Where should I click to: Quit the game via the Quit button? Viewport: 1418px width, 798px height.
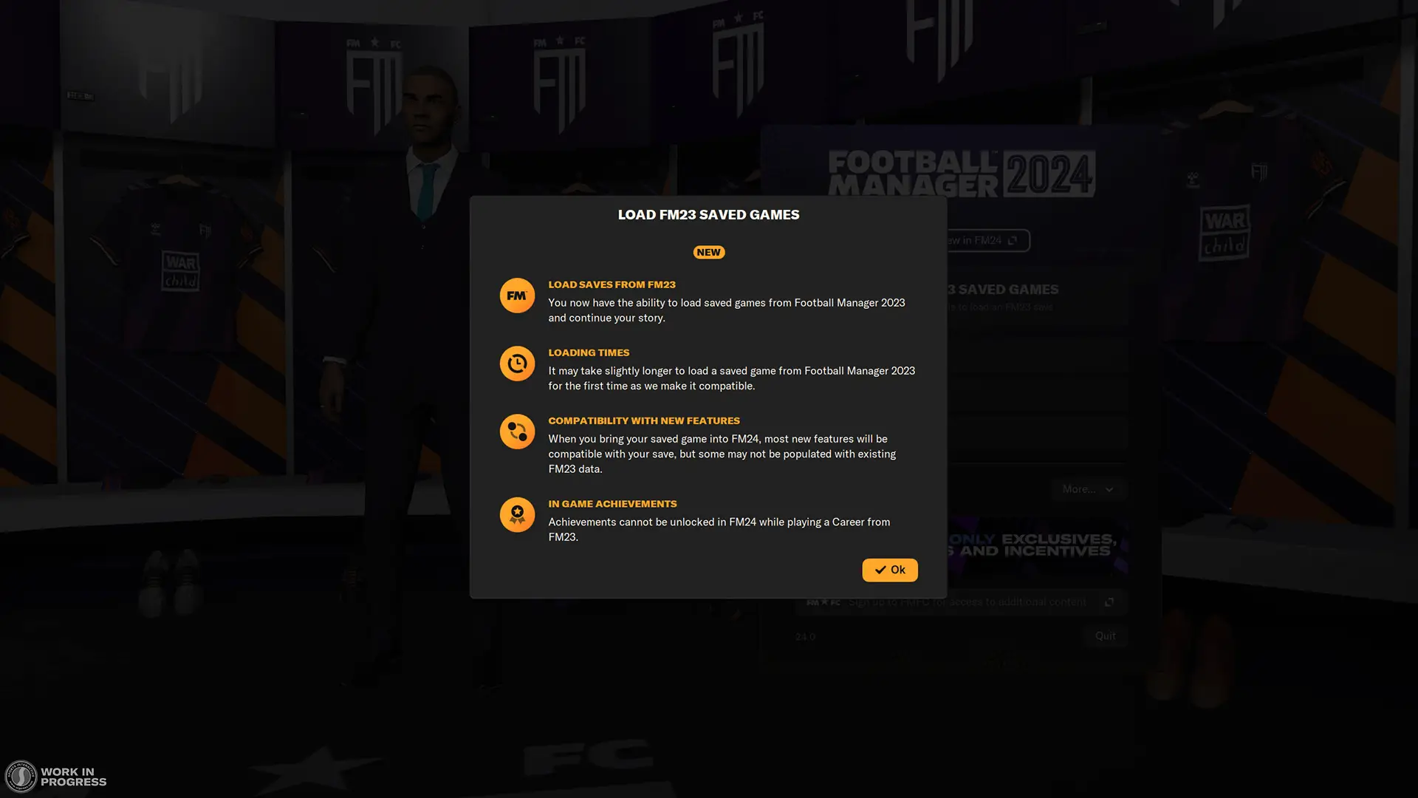tap(1106, 636)
